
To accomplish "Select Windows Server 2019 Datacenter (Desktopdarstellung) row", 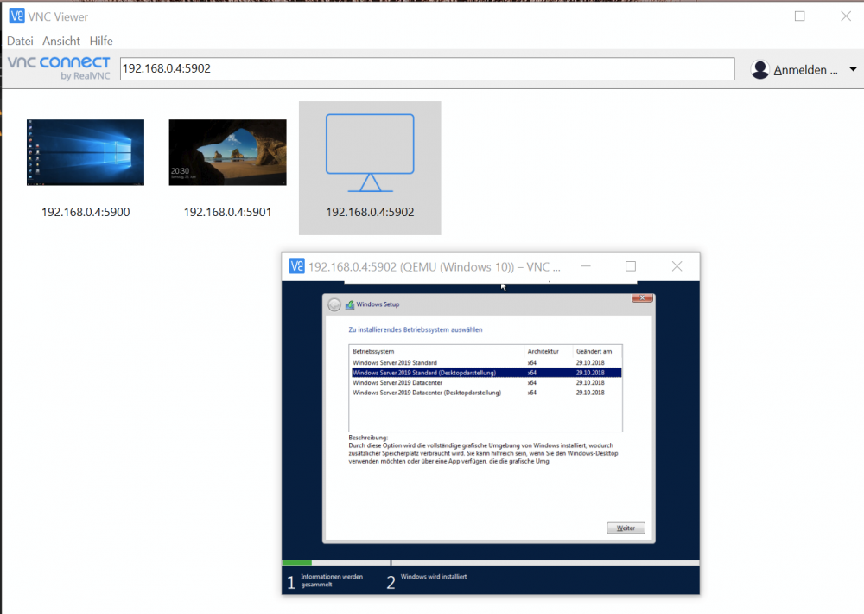I will coord(486,393).
